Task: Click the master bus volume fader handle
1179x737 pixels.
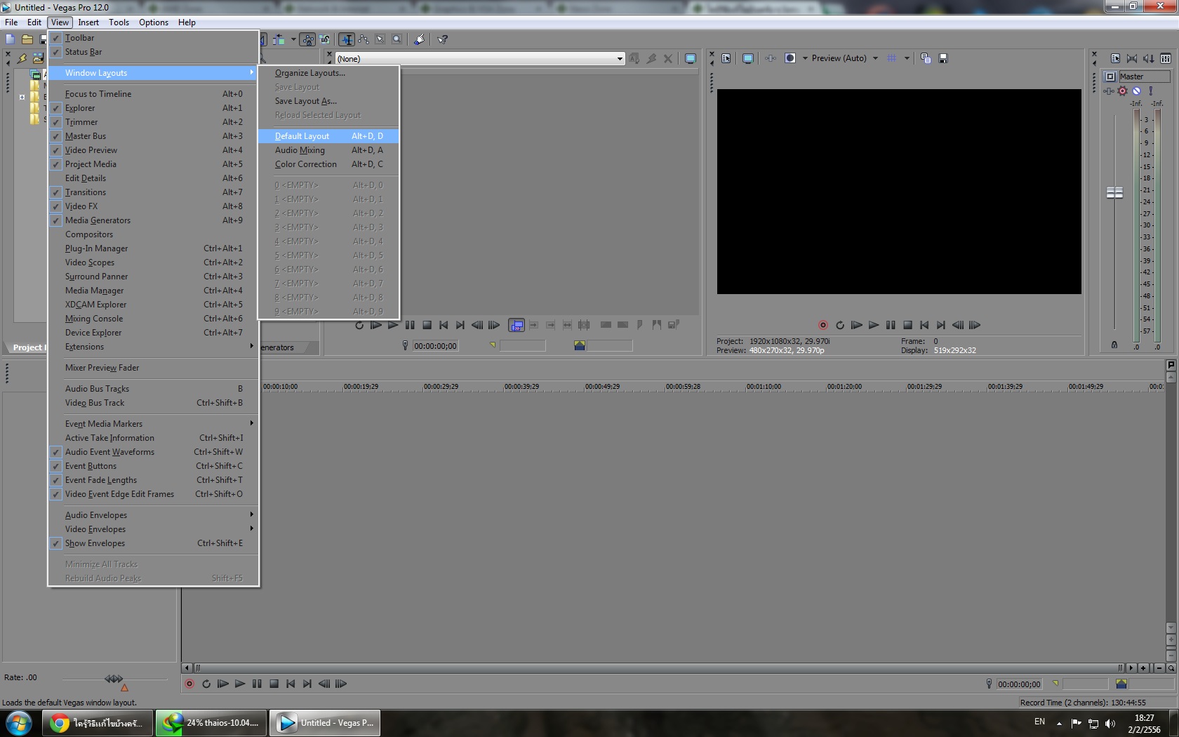Action: tap(1114, 192)
